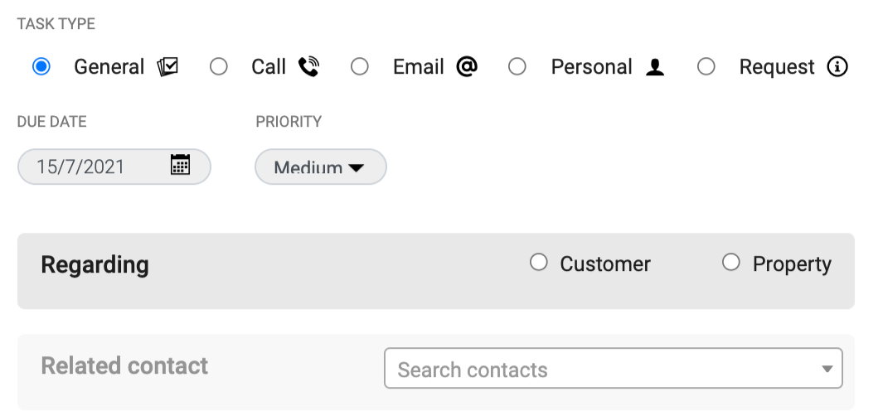Open the Medium priority dropdown

[x=320, y=167]
